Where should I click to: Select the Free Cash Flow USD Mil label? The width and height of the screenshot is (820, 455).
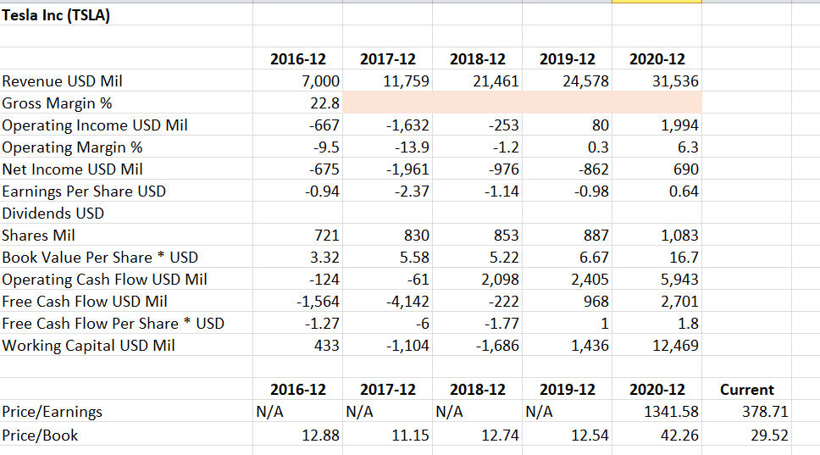tap(85, 301)
